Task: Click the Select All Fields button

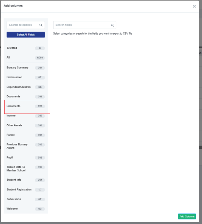Action: [x=26, y=35]
